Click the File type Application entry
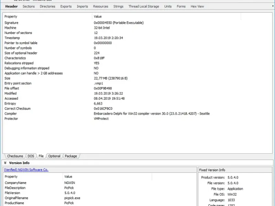 [x=227, y=189]
